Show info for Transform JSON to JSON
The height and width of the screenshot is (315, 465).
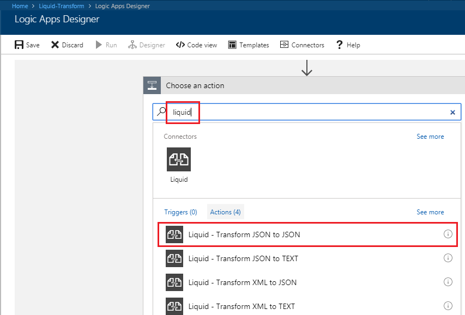click(x=448, y=234)
